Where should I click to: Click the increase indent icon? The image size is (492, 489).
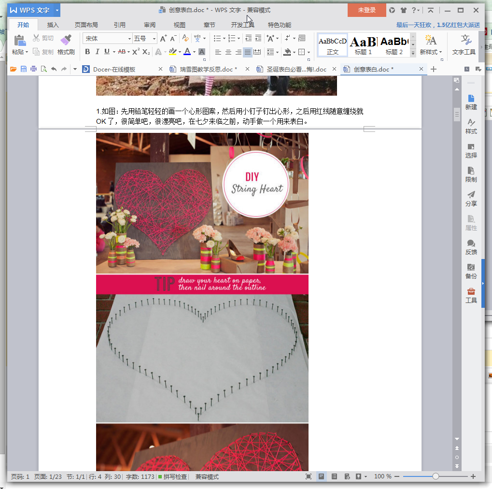click(x=258, y=38)
